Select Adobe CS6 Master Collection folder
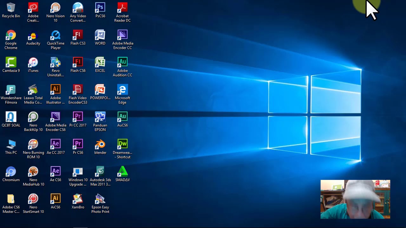406x228 pixels. point(11,199)
